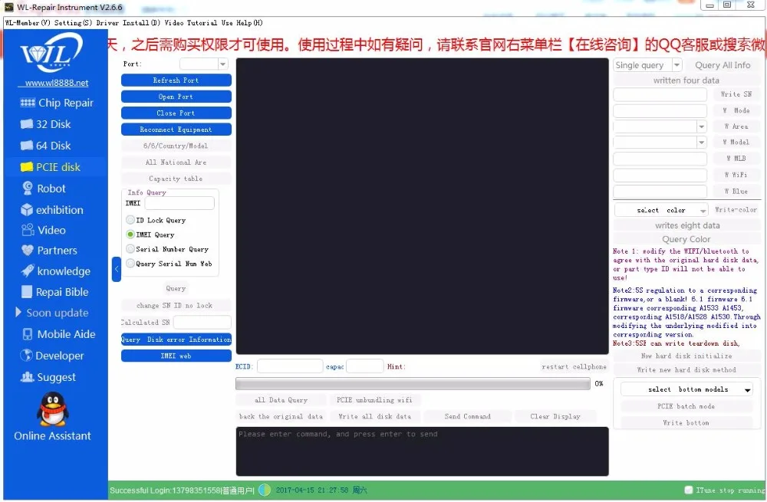Click the Calculated SN input field

[x=202, y=322]
